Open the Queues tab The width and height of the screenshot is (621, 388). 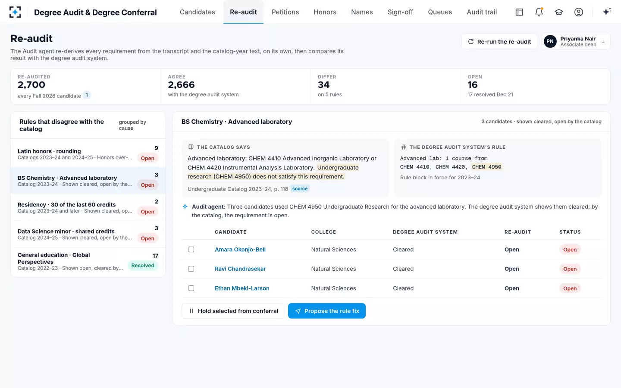click(440, 12)
